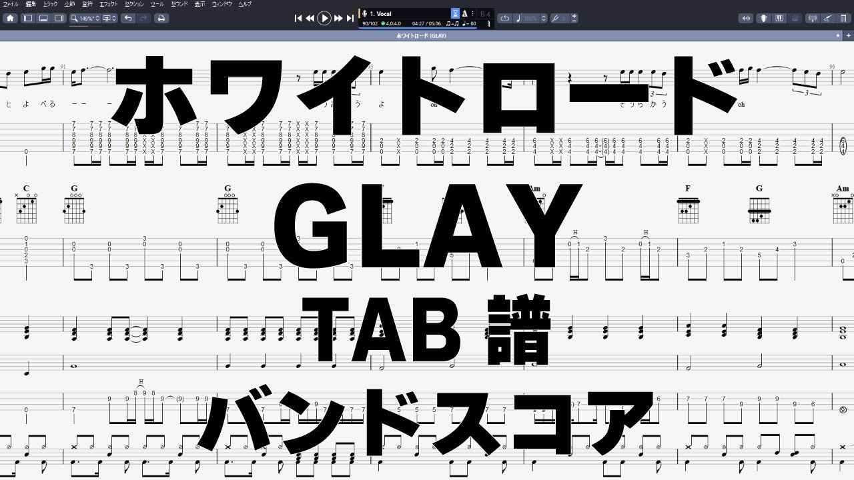Click the transpose tuning fork button
Viewport: 854px width, 480px height.
(555, 18)
